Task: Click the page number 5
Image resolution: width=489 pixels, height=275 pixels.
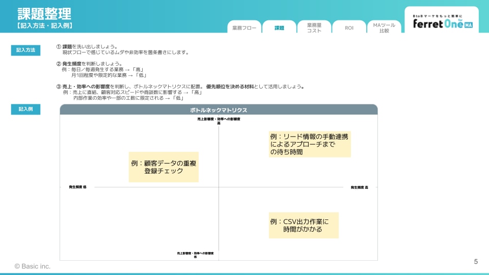Action: coord(476,262)
